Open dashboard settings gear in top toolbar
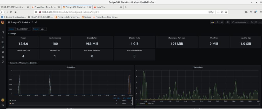Image resolution: width=262 pixels, height=109 pixels. tap(222, 22)
